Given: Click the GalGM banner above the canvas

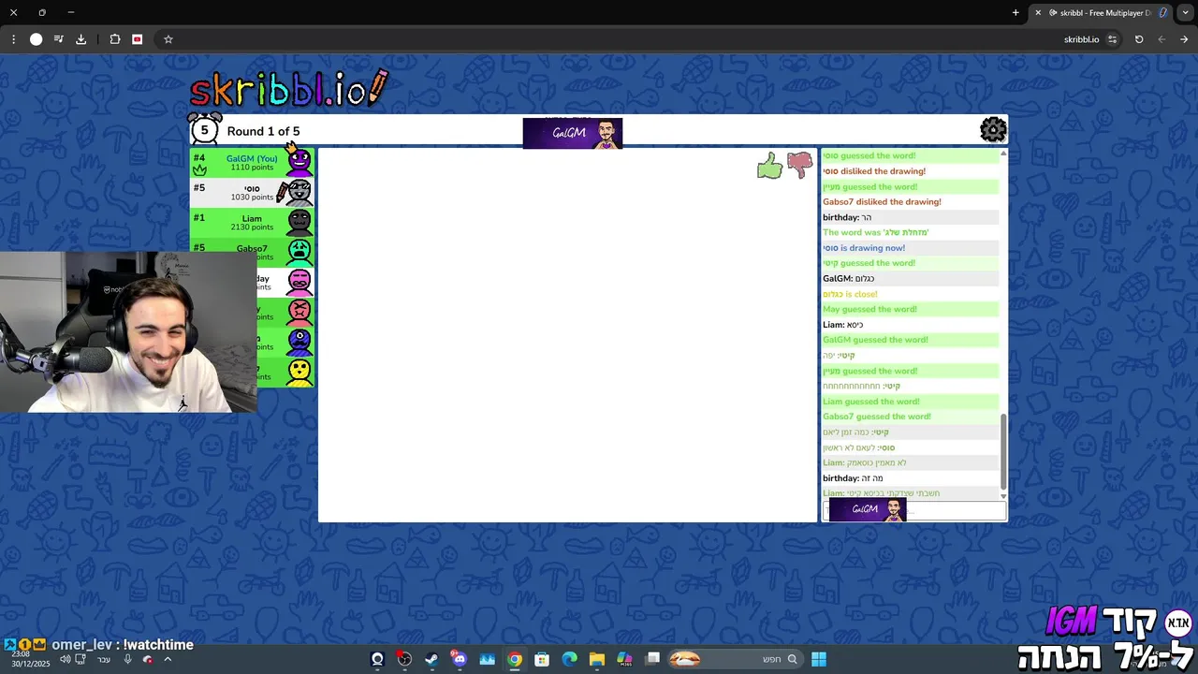Looking at the screenshot, I should point(572,133).
